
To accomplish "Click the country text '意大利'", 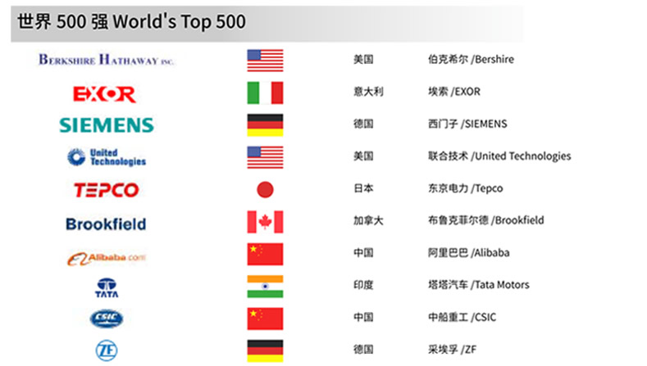I will click(368, 92).
